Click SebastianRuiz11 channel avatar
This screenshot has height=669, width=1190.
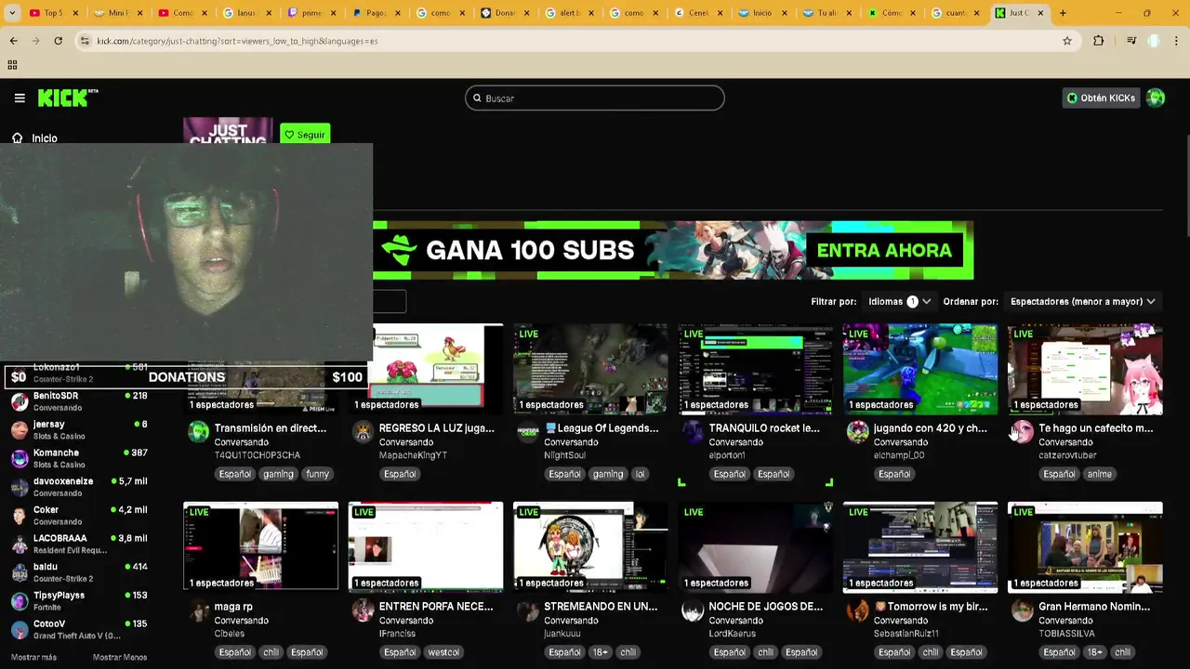pos(857,610)
